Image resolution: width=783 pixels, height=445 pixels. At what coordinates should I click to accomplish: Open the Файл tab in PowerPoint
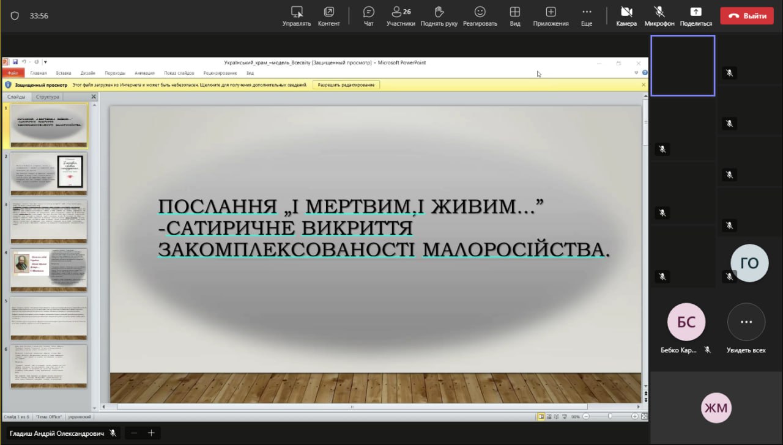point(13,73)
